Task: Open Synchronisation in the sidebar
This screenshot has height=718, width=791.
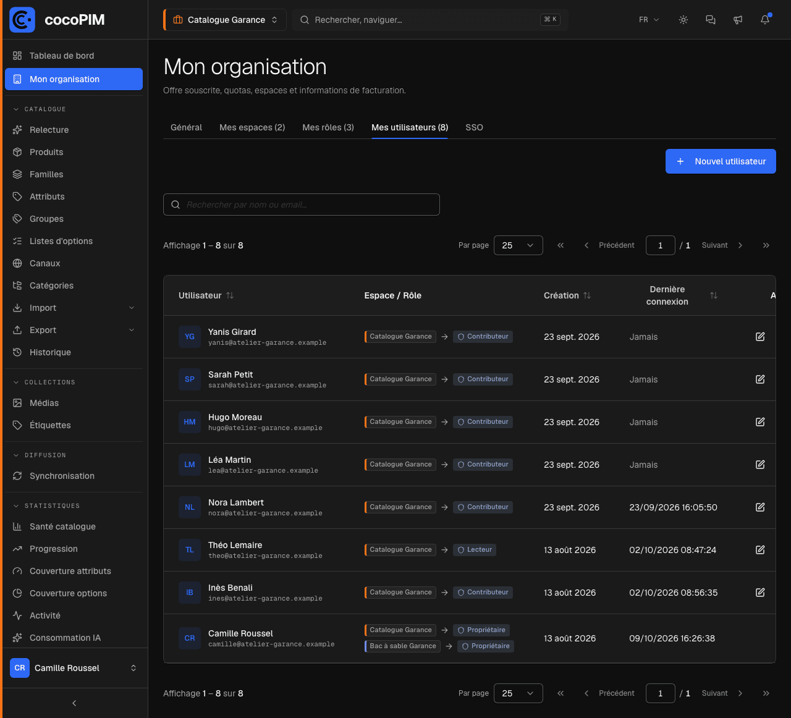Action: 74,476
